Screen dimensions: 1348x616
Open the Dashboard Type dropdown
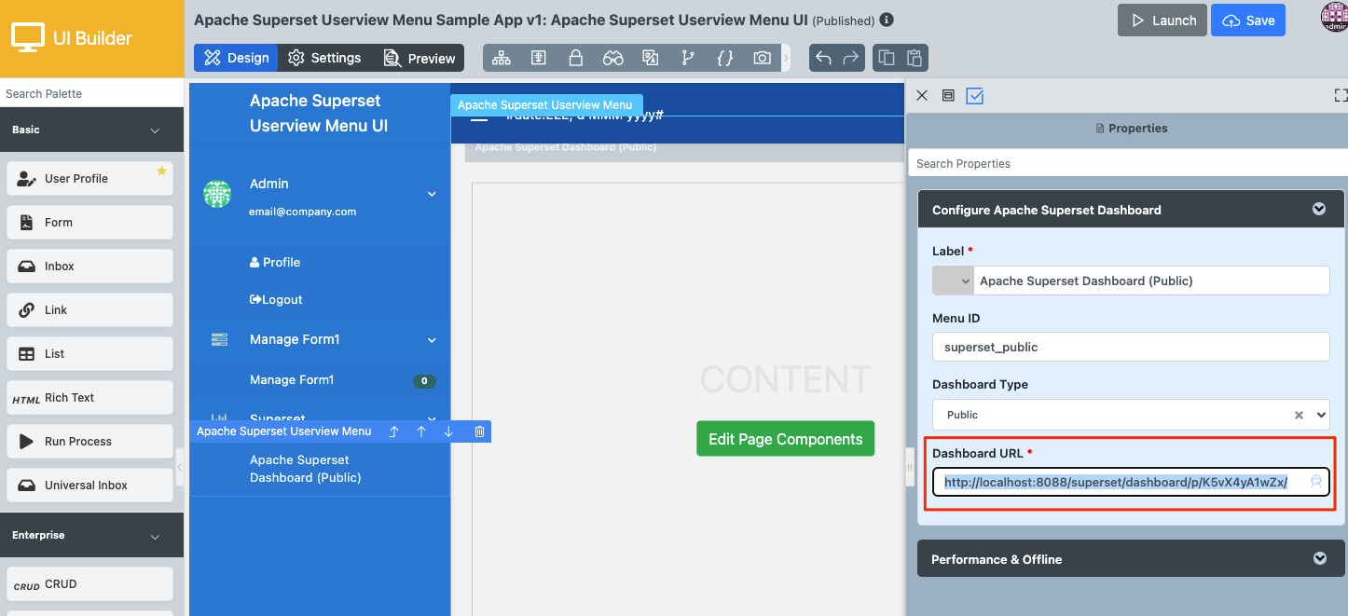tap(1320, 415)
